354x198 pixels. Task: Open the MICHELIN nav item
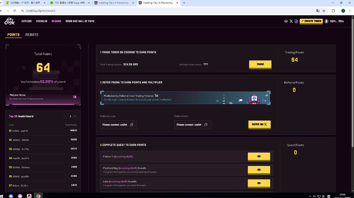42,21
